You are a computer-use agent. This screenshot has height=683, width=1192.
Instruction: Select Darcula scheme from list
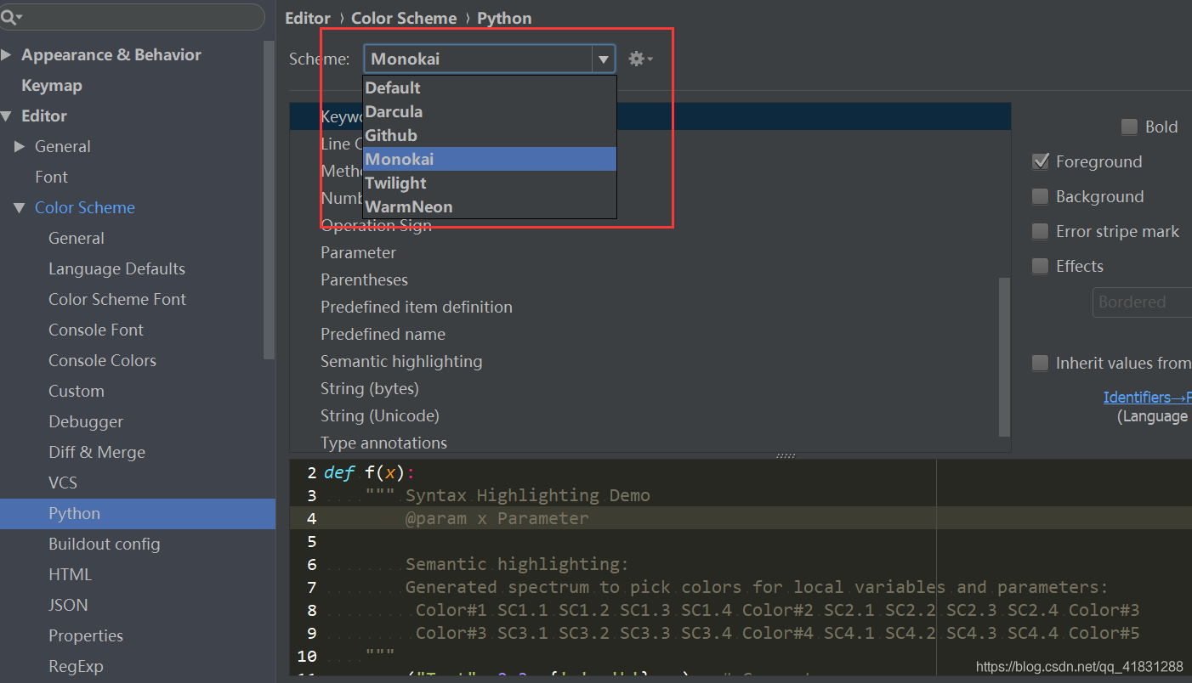pos(489,111)
